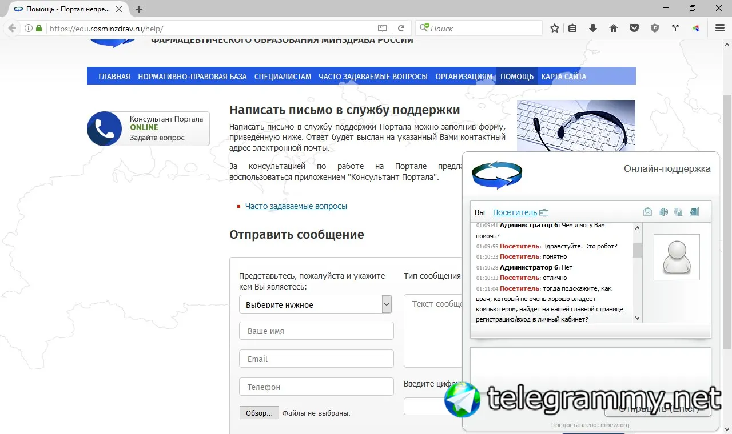Click the chat message 'понятно'
The height and width of the screenshot is (434, 732).
click(x=555, y=256)
